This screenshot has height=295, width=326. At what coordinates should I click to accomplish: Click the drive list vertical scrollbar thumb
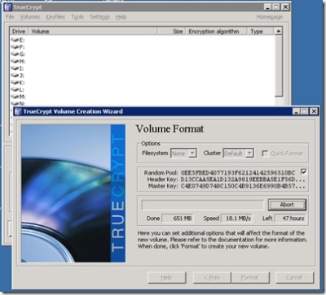(x=278, y=66)
